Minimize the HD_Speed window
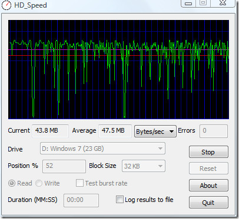 (x=188, y=3)
